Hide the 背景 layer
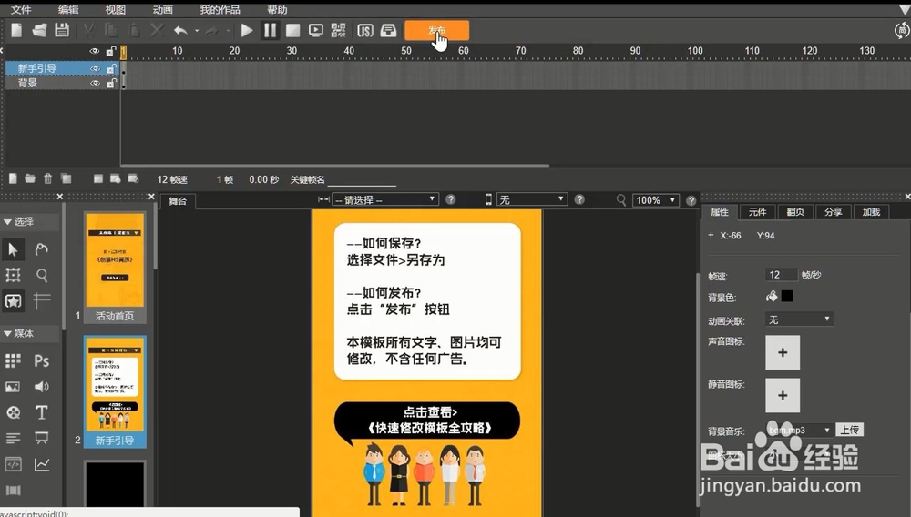 pos(95,83)
